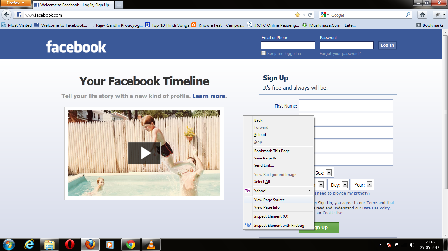Click the Password input field
The image size is (448, 251).
pos(347,45)
